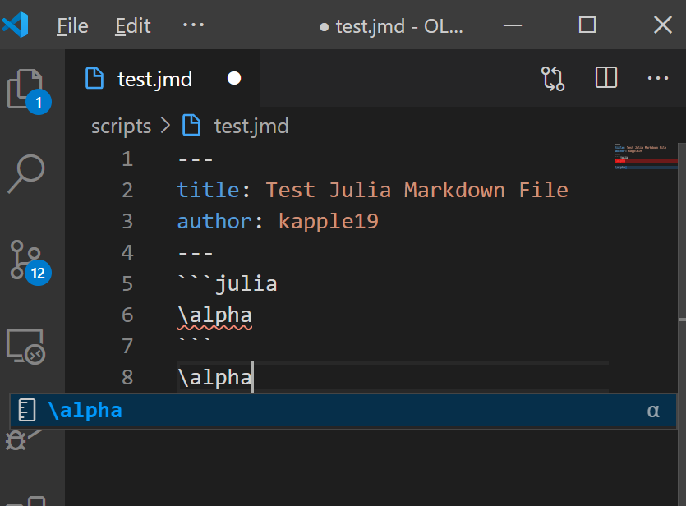Open the Edit menu
This screenshot has width=686, height=506.
(x=132, y=25)
